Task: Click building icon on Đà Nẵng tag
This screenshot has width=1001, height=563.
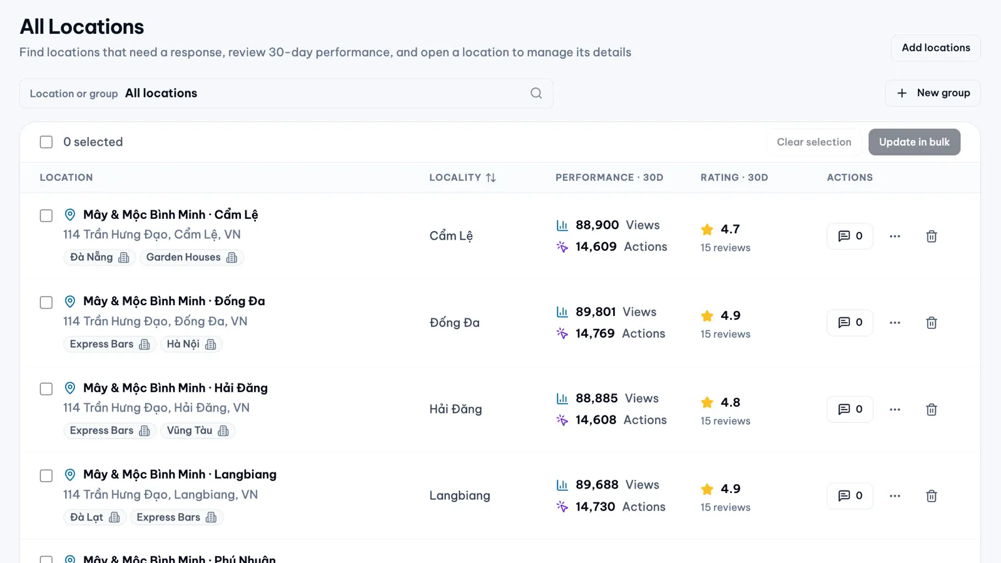Action: (x=124, y=258)
